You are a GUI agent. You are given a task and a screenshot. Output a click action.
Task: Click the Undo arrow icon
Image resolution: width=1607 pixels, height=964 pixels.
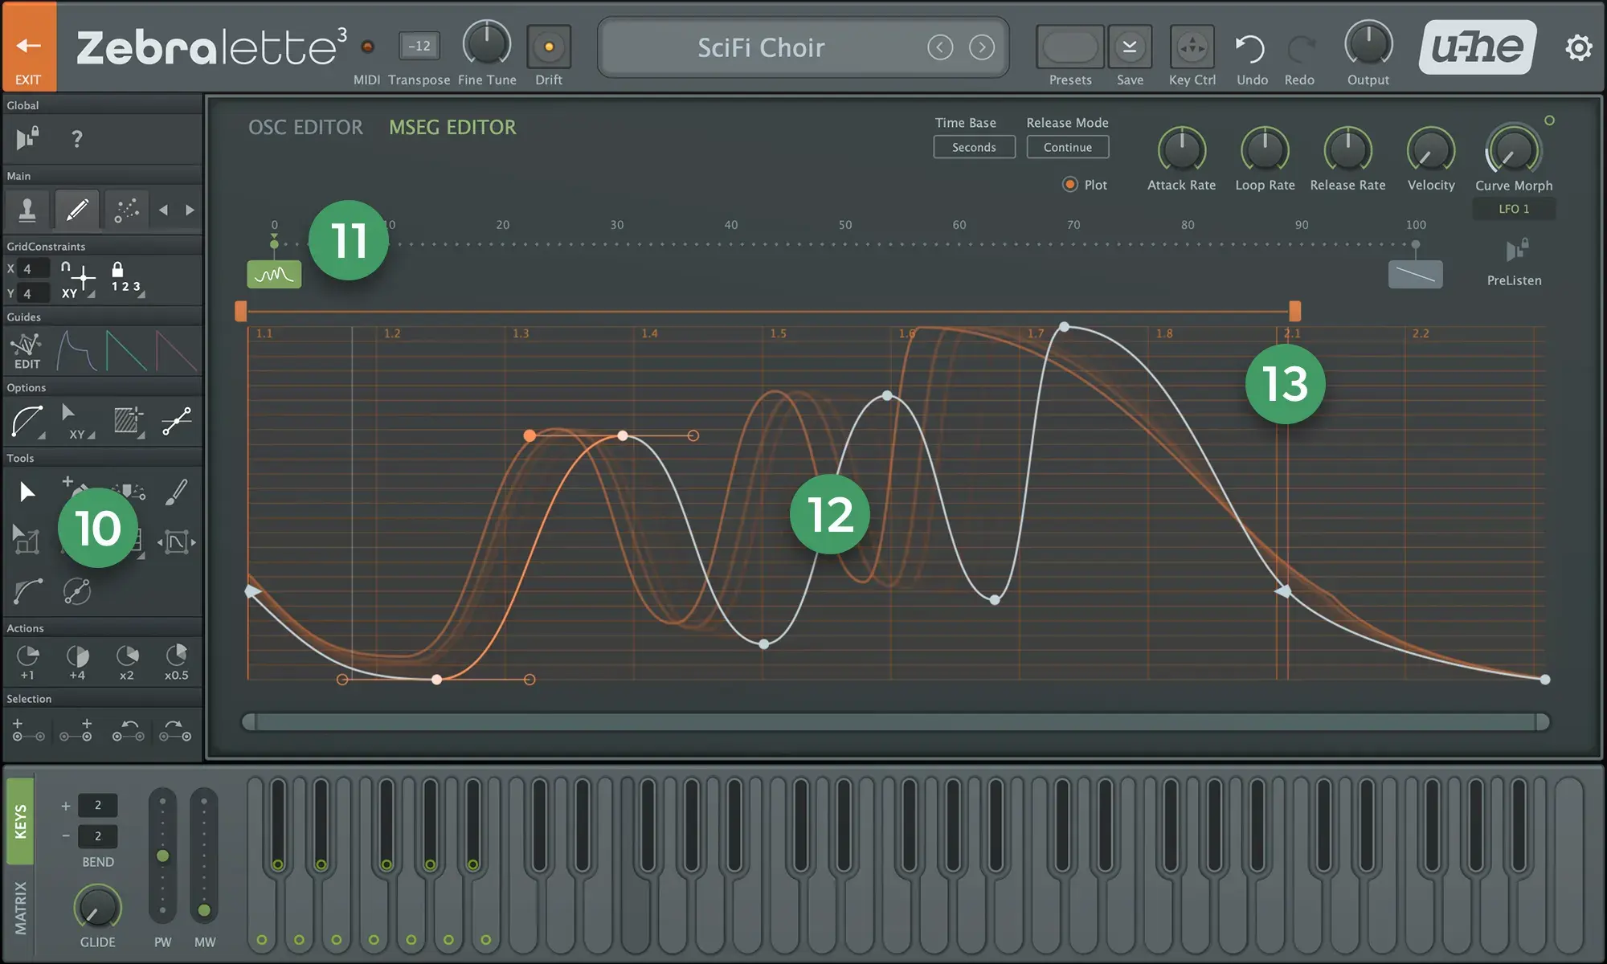click(1250, 49)
